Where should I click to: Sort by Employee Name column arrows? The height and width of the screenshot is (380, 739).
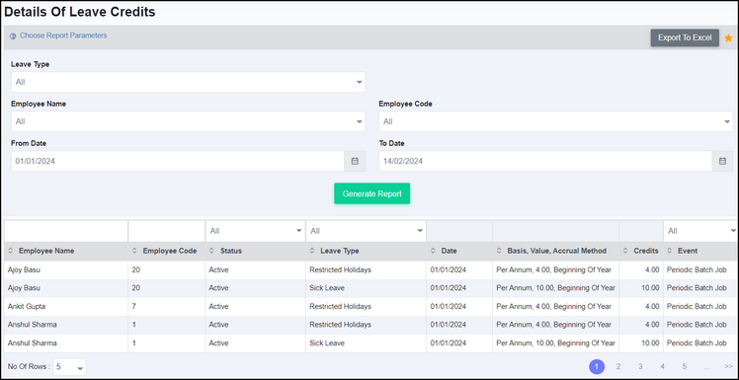click(x=10, y=251)
